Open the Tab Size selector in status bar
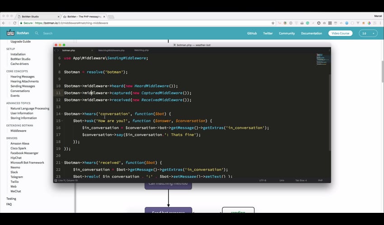Image resolution: width=384 pixels, height=225 pixels. (x=301, y=180)
